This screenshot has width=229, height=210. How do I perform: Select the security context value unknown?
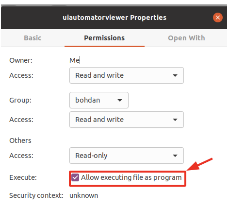pyautogui.click(x=84, y=195)
